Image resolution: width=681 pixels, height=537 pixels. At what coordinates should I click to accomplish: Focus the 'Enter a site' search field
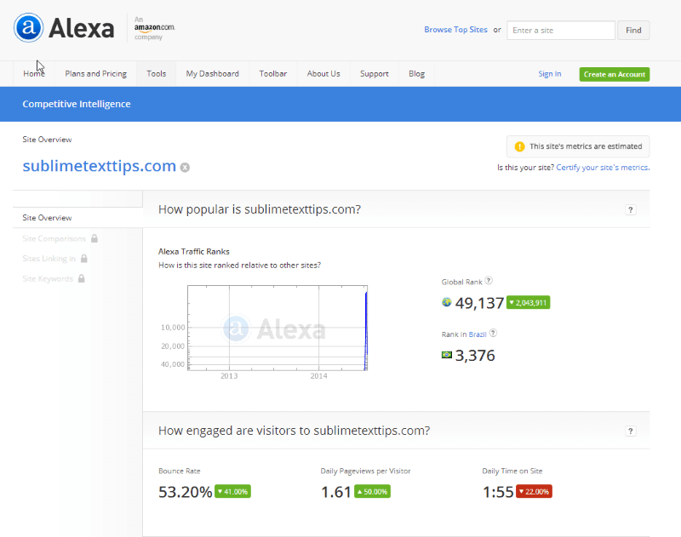[561, 31]
